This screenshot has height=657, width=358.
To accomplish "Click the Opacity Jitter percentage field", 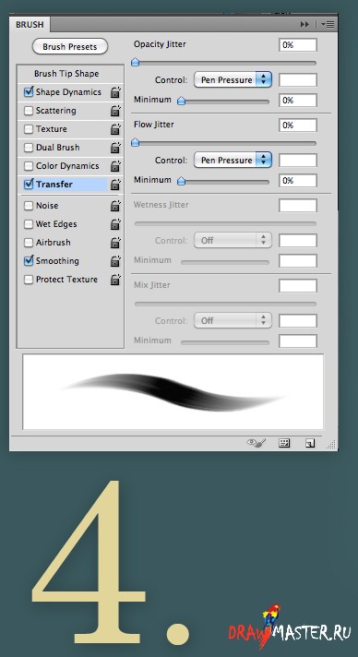I will [x=298, y=45].
